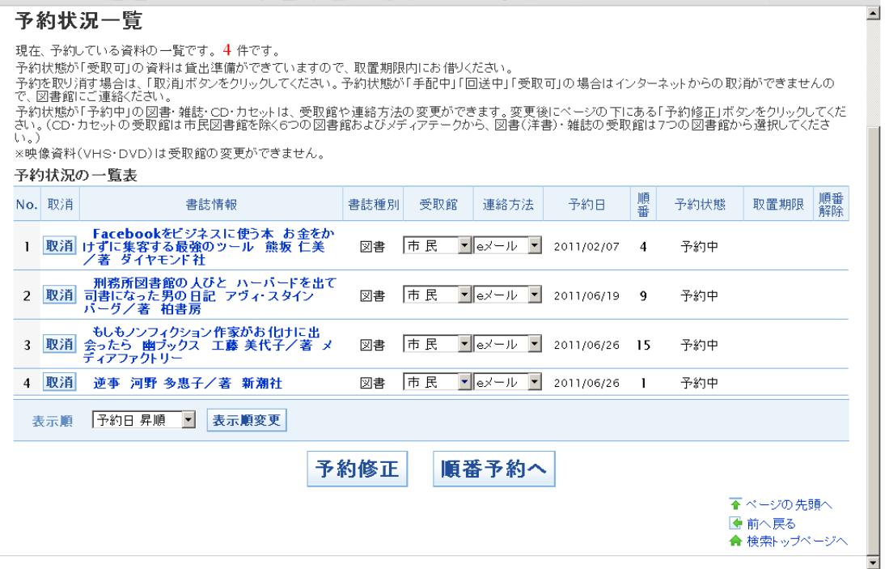This screenshot has height=569, width=885.
Task: Click the 表示順変更 button
Action: (246, 421)
